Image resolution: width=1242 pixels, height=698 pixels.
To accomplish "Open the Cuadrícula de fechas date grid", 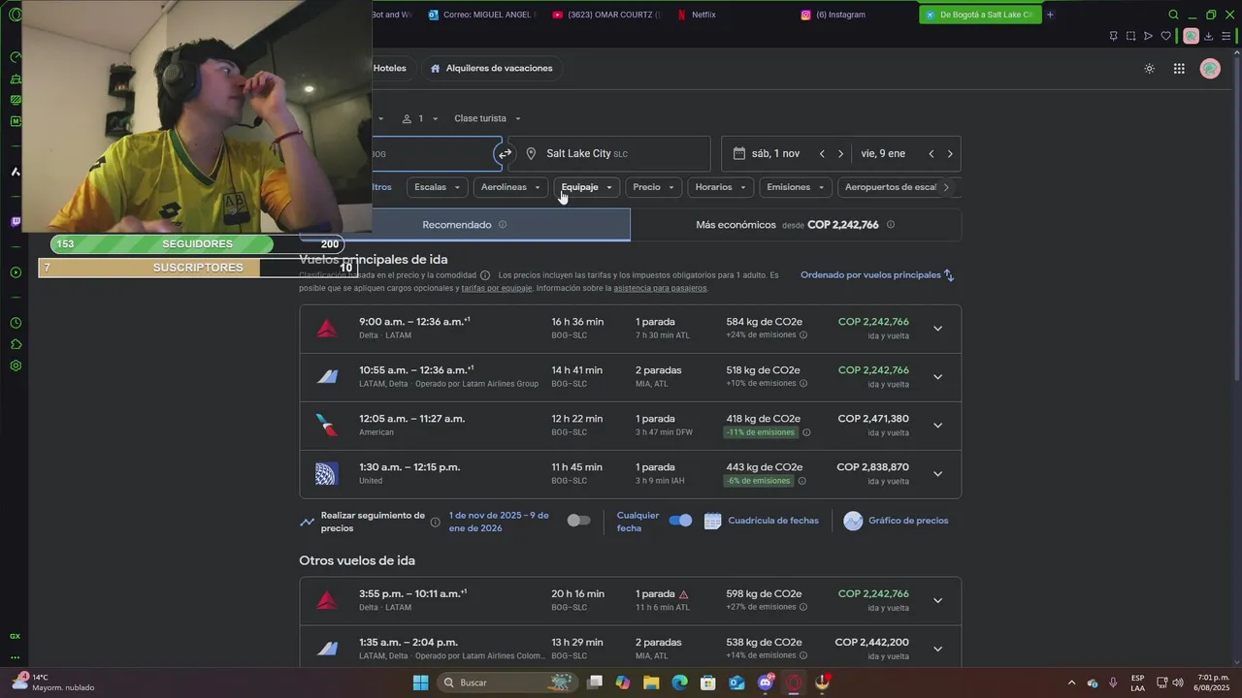I will [x=762, y=521].
